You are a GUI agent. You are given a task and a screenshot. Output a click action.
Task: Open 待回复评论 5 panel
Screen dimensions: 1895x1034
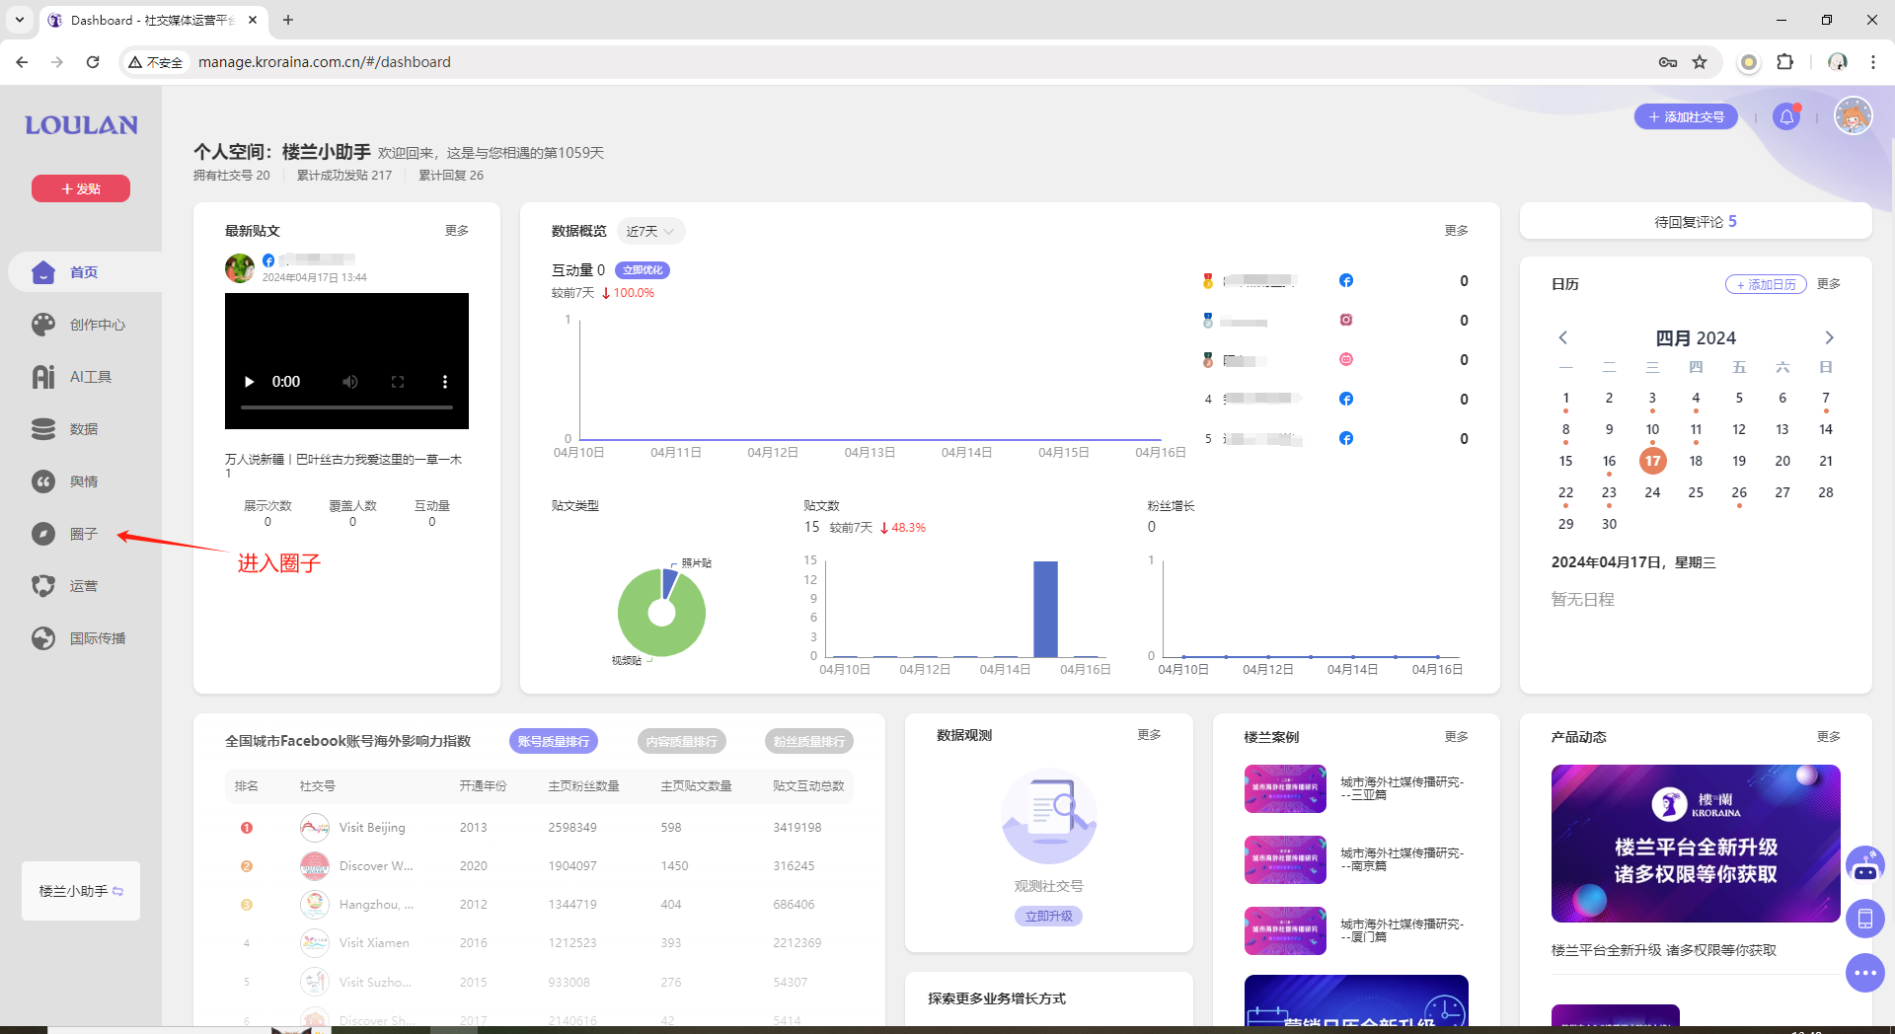[1696, 222]
